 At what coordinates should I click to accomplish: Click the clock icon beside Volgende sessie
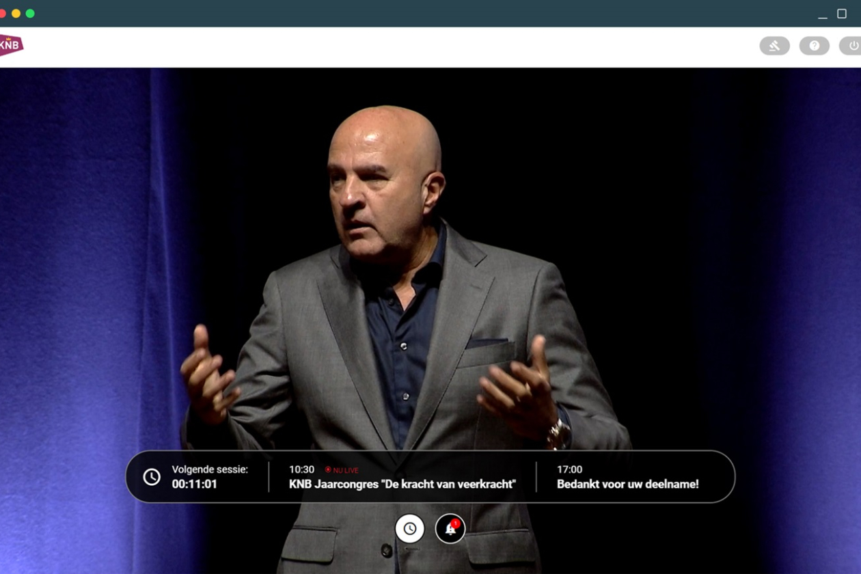point(152,477)
